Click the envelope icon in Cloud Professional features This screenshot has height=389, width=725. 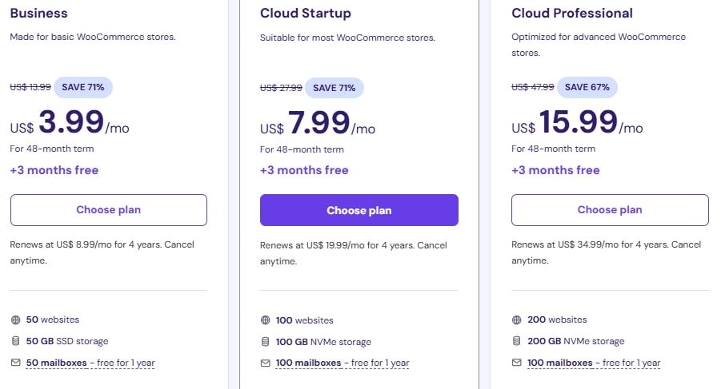(517, 363)
